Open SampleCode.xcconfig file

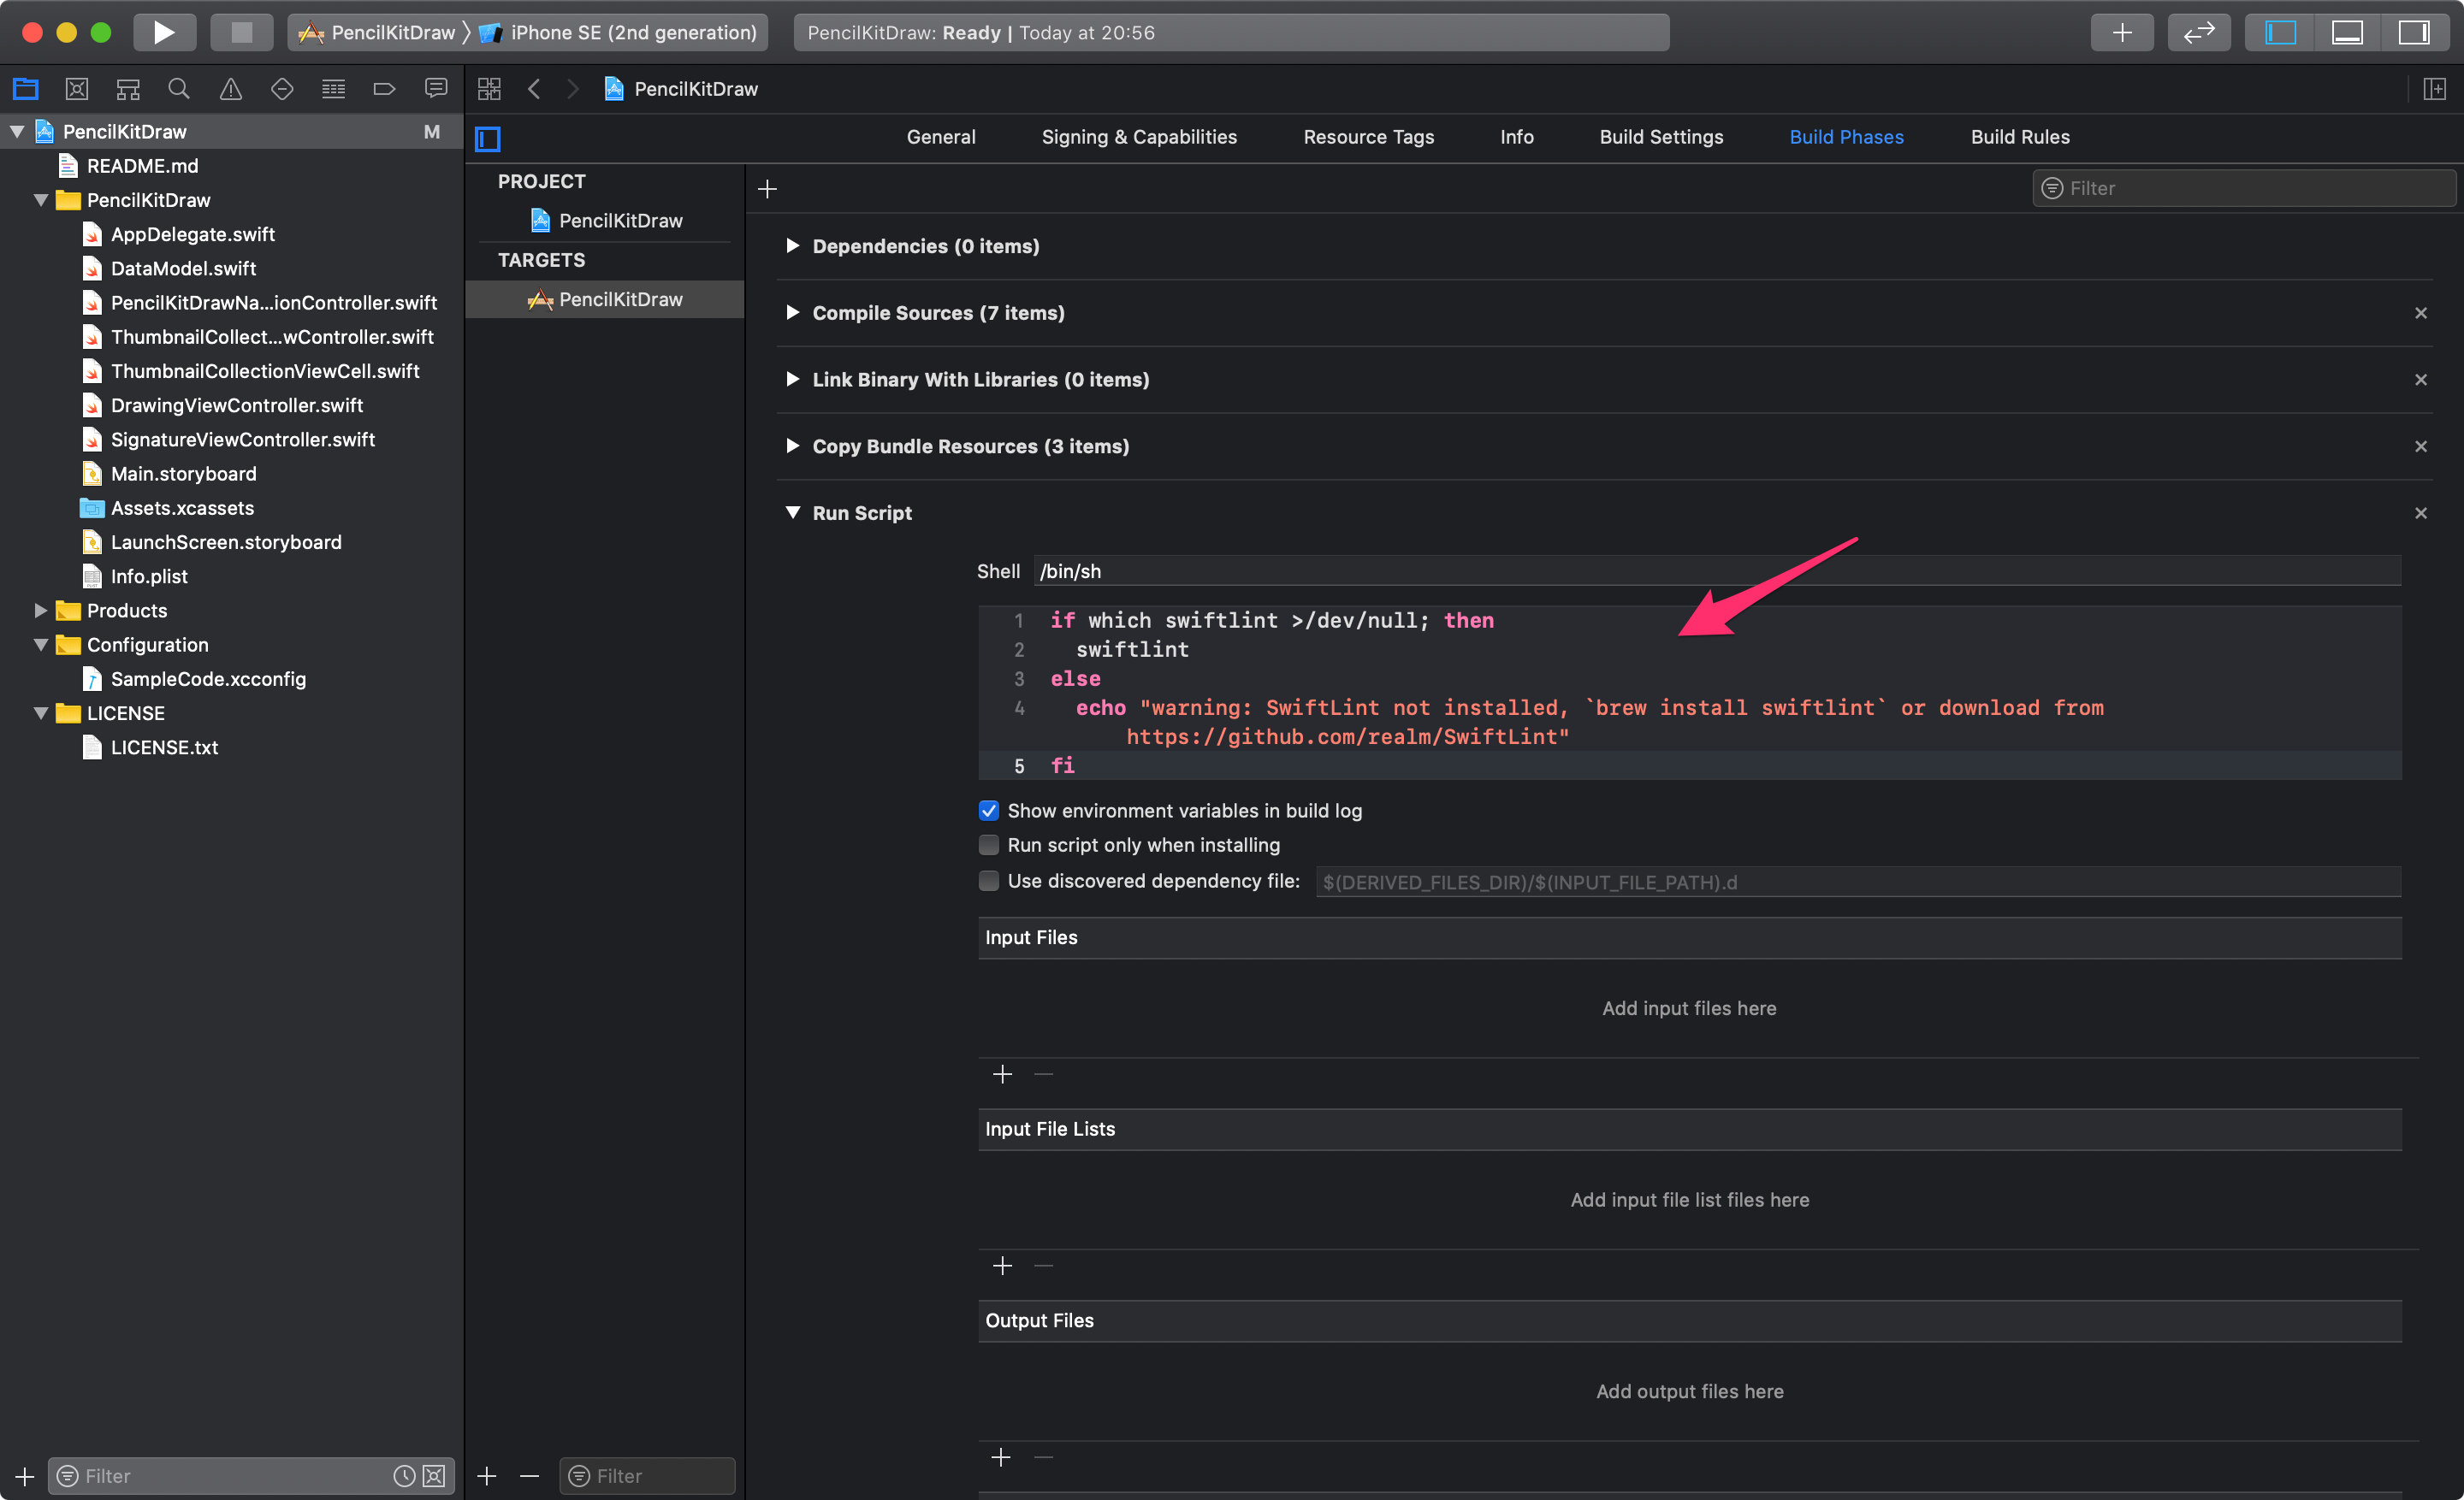pyautogui.click(x=208, y=680)
